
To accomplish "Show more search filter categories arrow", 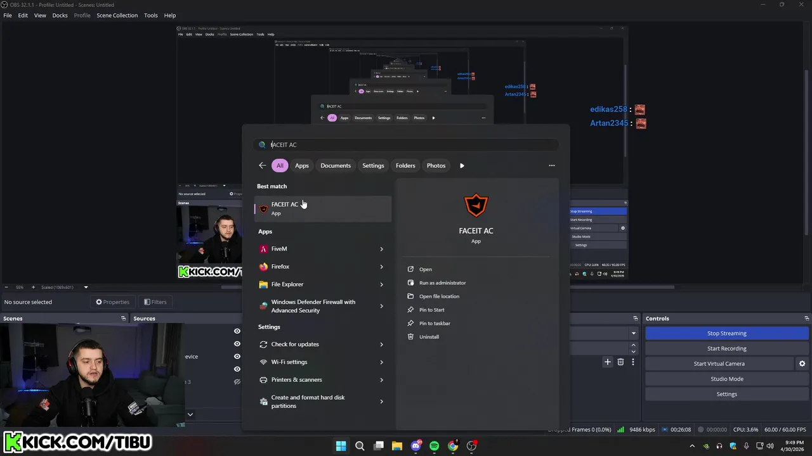I will coord(462,165).
